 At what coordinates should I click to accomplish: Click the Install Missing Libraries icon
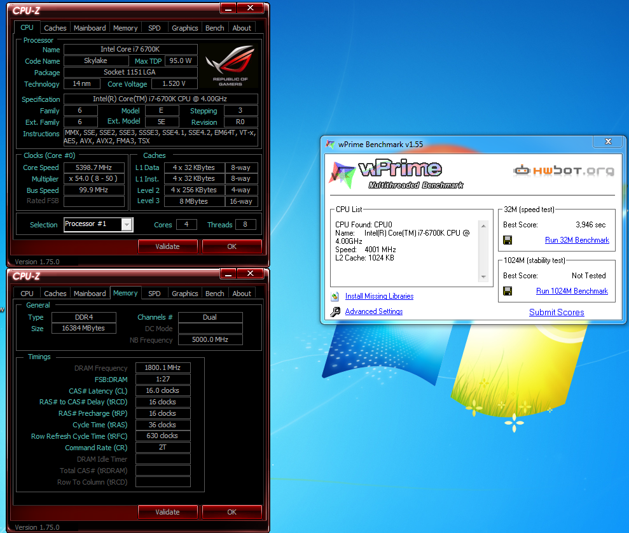click(335, 296)
